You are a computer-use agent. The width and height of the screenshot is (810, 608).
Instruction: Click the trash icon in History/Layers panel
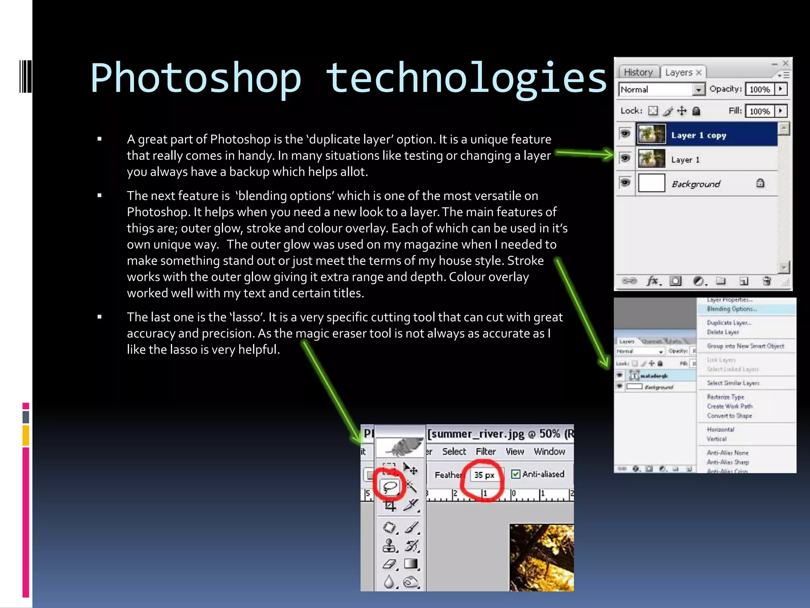click(x=766, y=281)
